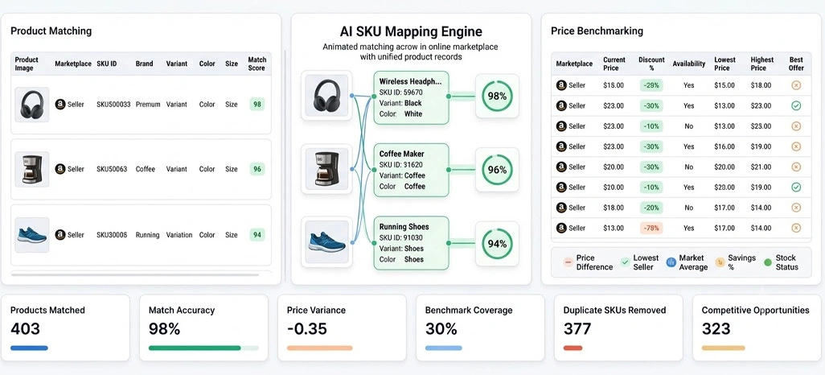Screen dimensions: 825x375
Task: Click the Price Variance -0.35 value
Action: (306, 329)
